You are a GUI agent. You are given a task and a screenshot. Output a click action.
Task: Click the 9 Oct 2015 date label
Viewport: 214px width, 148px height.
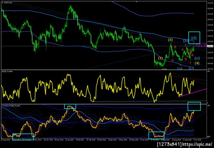197,140
